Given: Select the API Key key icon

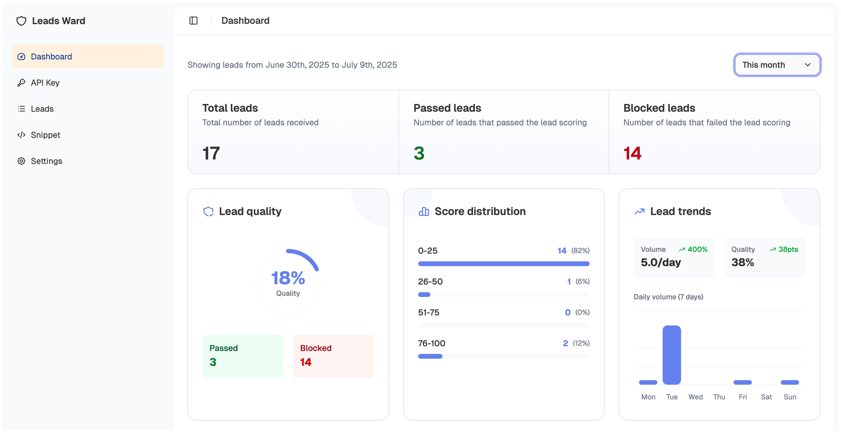Looking at the screenshot, I should pyautogui.click(x=21, y=83).
